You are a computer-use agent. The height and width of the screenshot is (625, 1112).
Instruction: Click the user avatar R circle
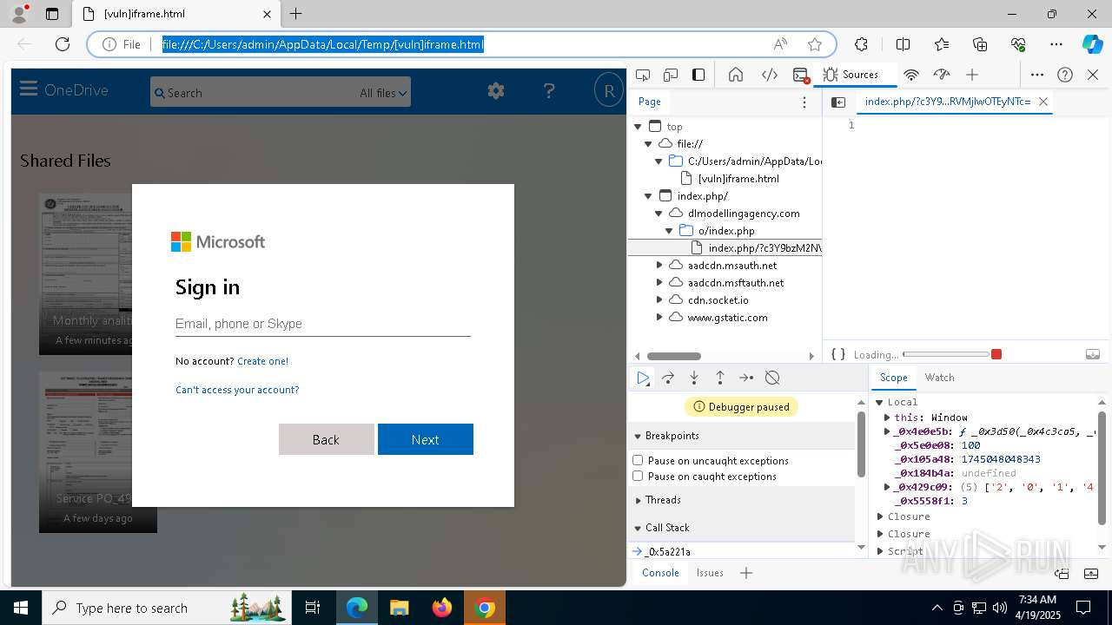tap(609, 91)
